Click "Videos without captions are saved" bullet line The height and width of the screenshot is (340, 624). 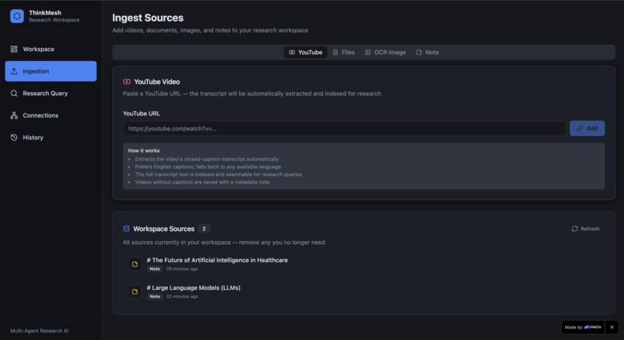coord(202,182)
